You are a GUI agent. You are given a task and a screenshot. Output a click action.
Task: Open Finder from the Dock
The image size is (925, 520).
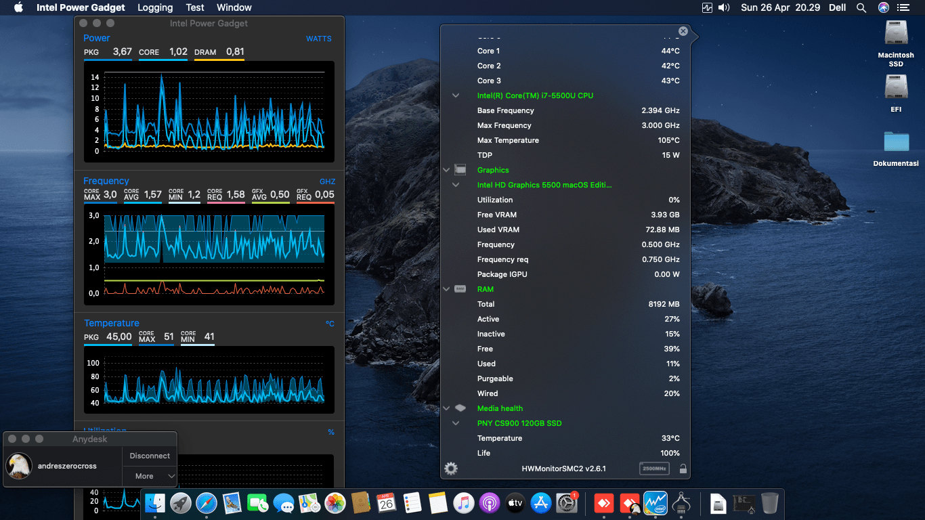(x=156, y=502)
